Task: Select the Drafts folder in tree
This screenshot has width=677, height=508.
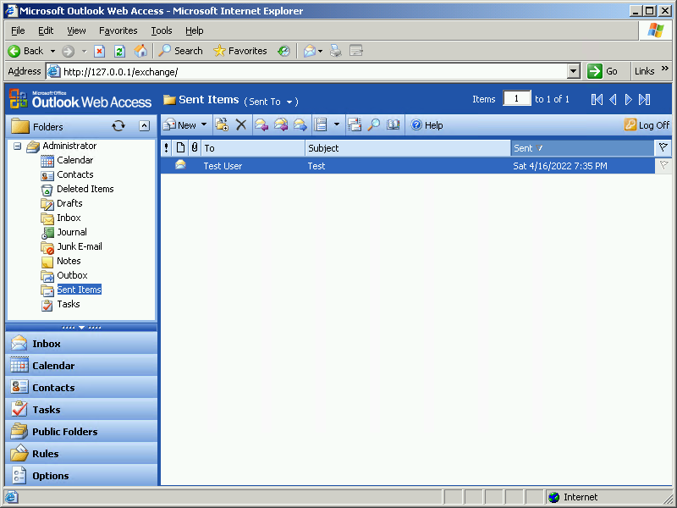Action: pos(69,203)
